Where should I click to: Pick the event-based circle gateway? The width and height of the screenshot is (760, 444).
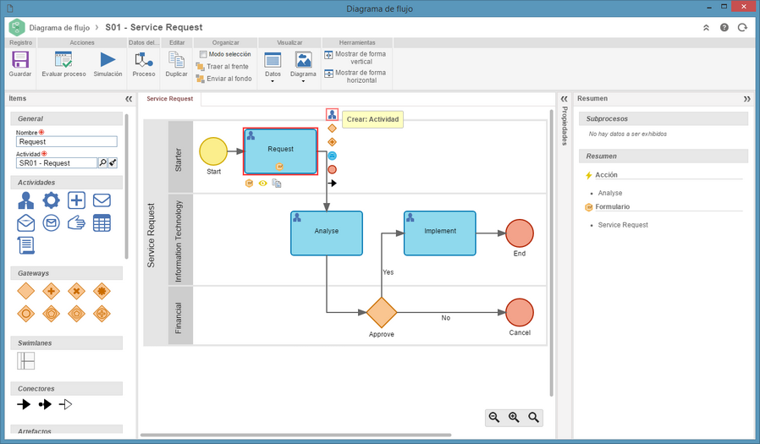tap(25, 314)
